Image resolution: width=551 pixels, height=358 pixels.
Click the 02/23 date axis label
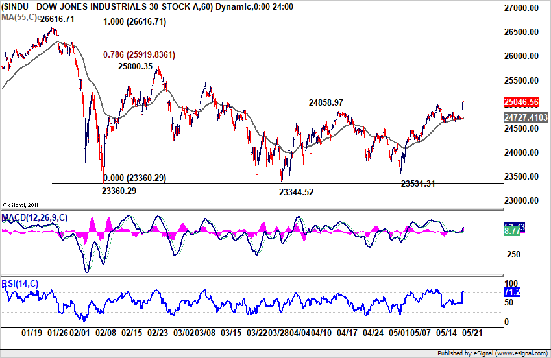pos(158,333)
